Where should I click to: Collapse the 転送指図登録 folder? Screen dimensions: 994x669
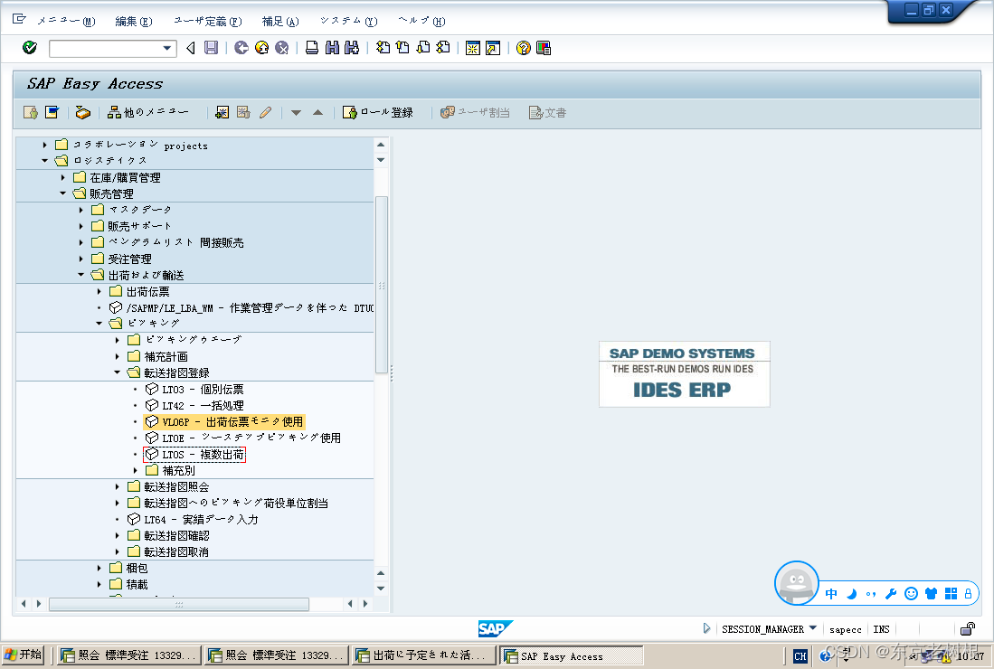point(117,372)
